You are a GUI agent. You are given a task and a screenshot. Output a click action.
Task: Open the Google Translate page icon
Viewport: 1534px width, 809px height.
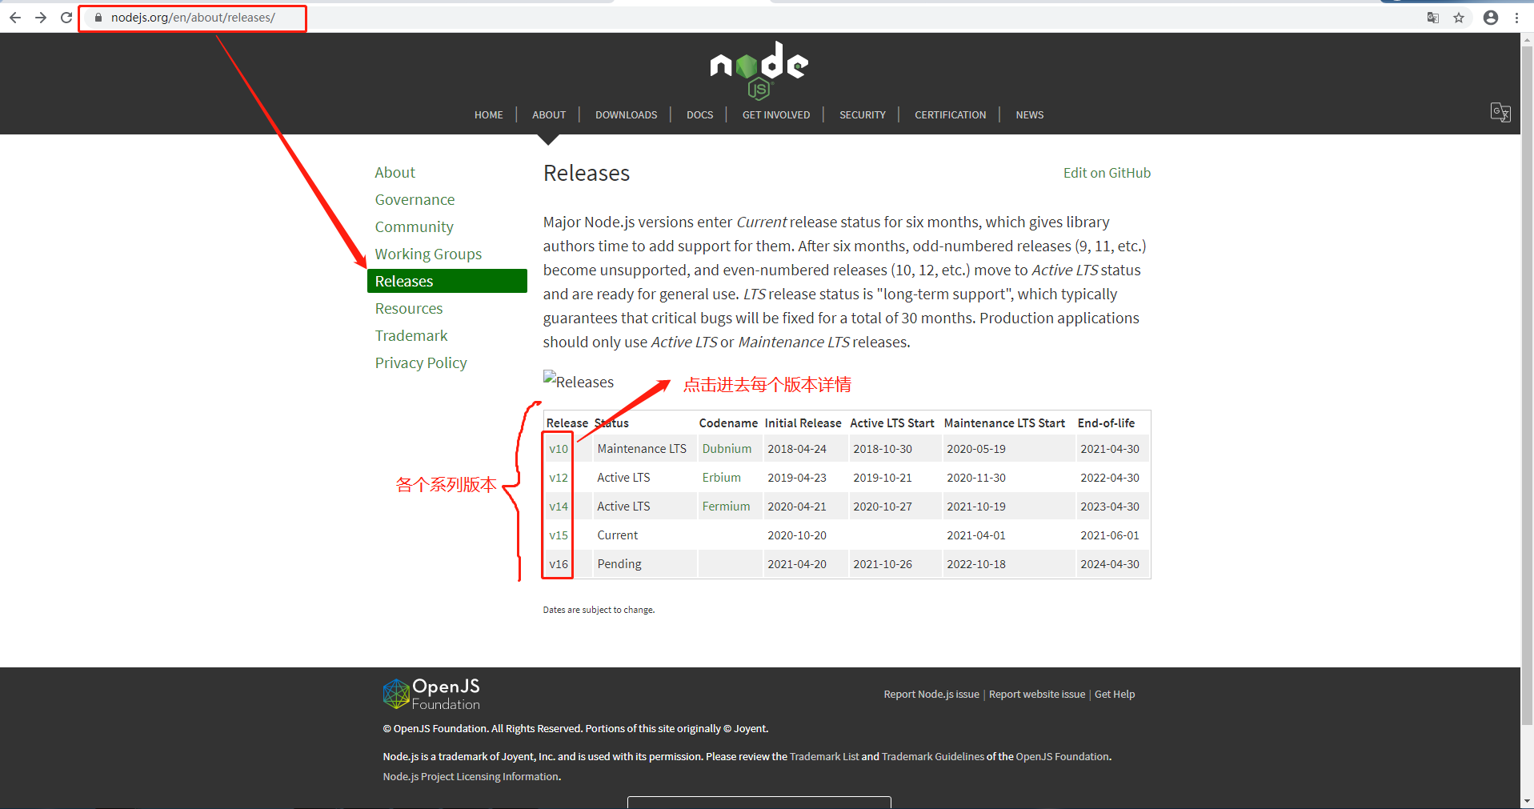[x=1432, y=17]
